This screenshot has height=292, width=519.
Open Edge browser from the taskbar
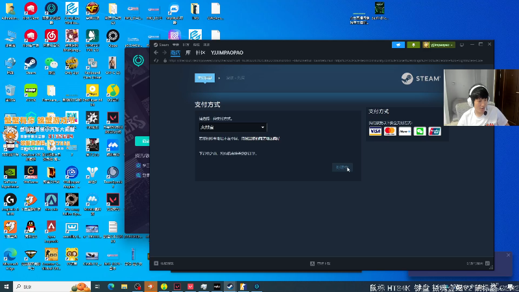[x=111, y=286]
